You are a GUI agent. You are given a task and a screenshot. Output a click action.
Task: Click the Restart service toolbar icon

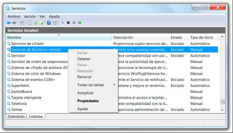(x=80, y=23)
